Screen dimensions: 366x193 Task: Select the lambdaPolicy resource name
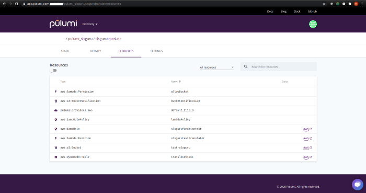point(181,119)
